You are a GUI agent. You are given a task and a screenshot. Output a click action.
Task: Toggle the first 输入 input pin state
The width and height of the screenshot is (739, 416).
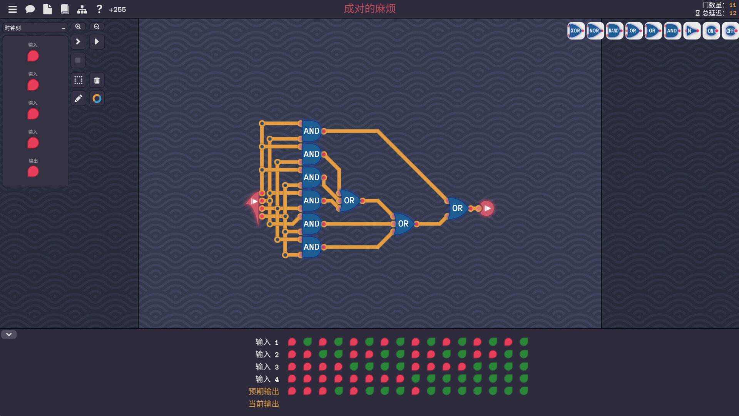coord(33,56)
